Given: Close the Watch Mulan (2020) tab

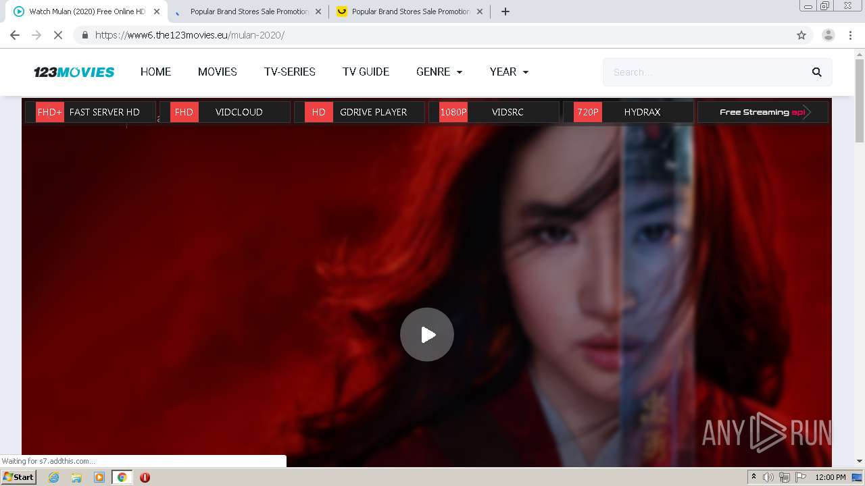Looking at the screenshot, I should pyautogui.click(x=157, y=11).
